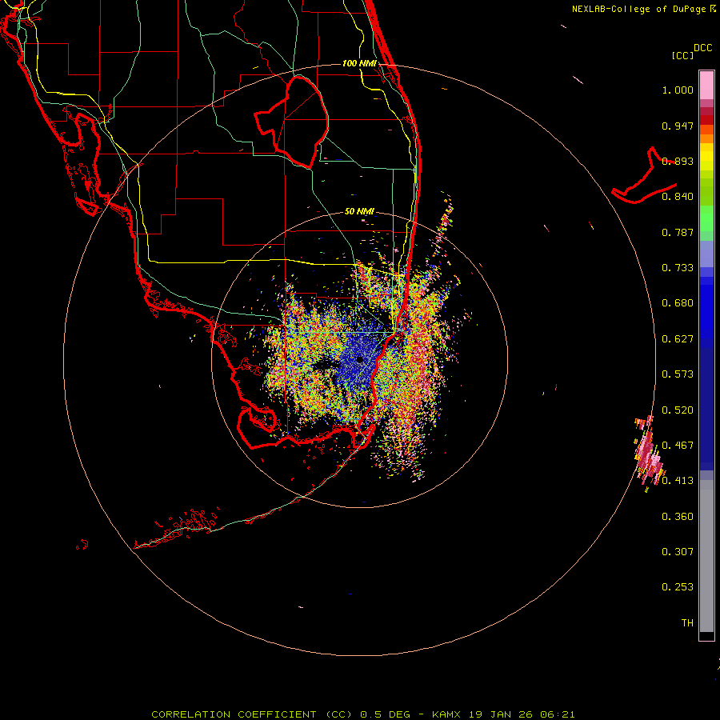Select the 0.573 scale value

click(x=678, y=374)
